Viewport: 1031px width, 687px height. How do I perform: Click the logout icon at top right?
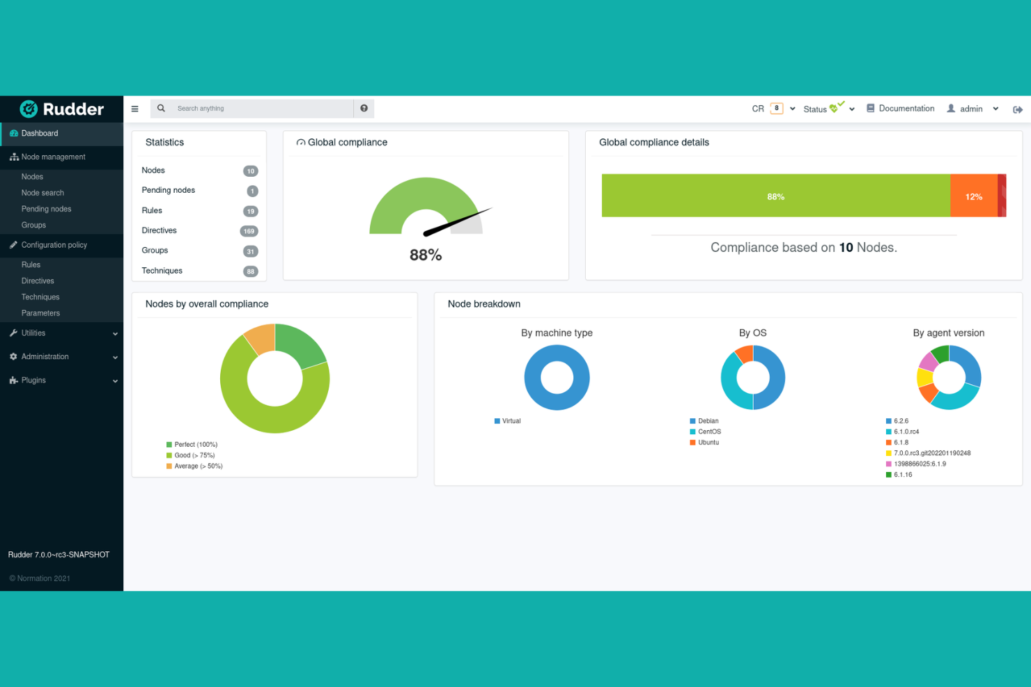[1018, 109]
